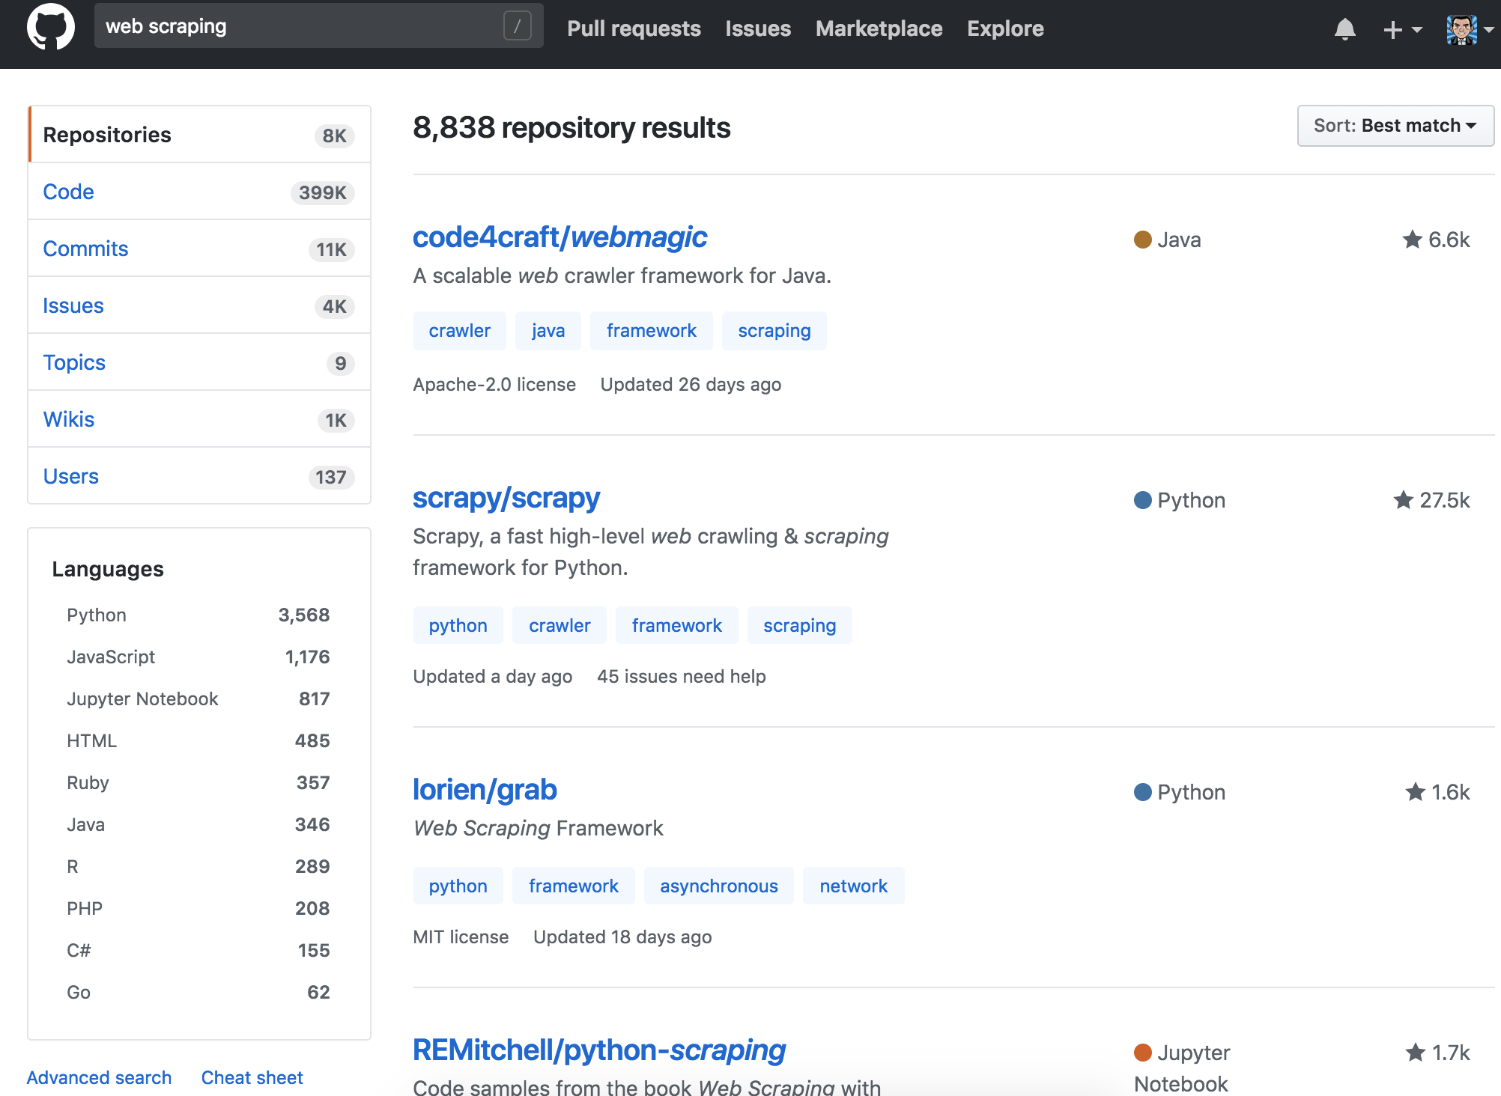Click the GitHub Octocat logo
1501x1096 pixels.
click(50, 28)
